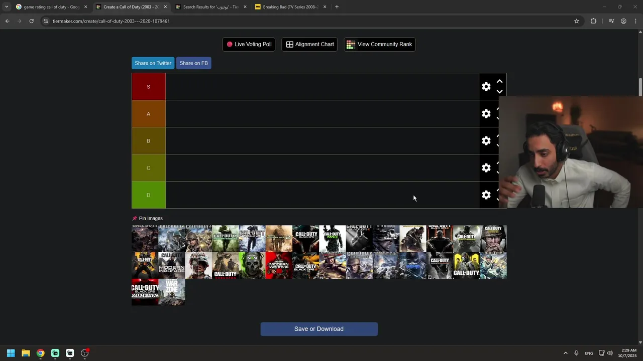Open settings gear for B tier row

click(486, 141)
